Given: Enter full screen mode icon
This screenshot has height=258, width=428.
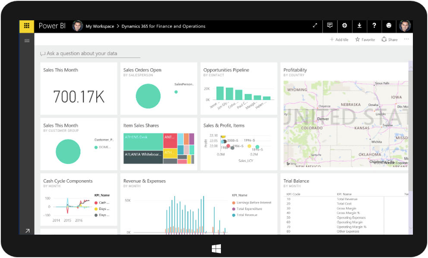Looking at the screenshot, I should click(x=315, y=26).
